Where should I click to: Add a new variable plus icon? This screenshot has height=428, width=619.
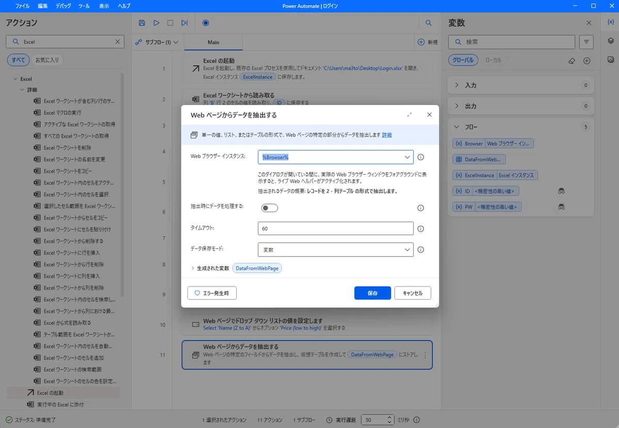pos(587,60)
